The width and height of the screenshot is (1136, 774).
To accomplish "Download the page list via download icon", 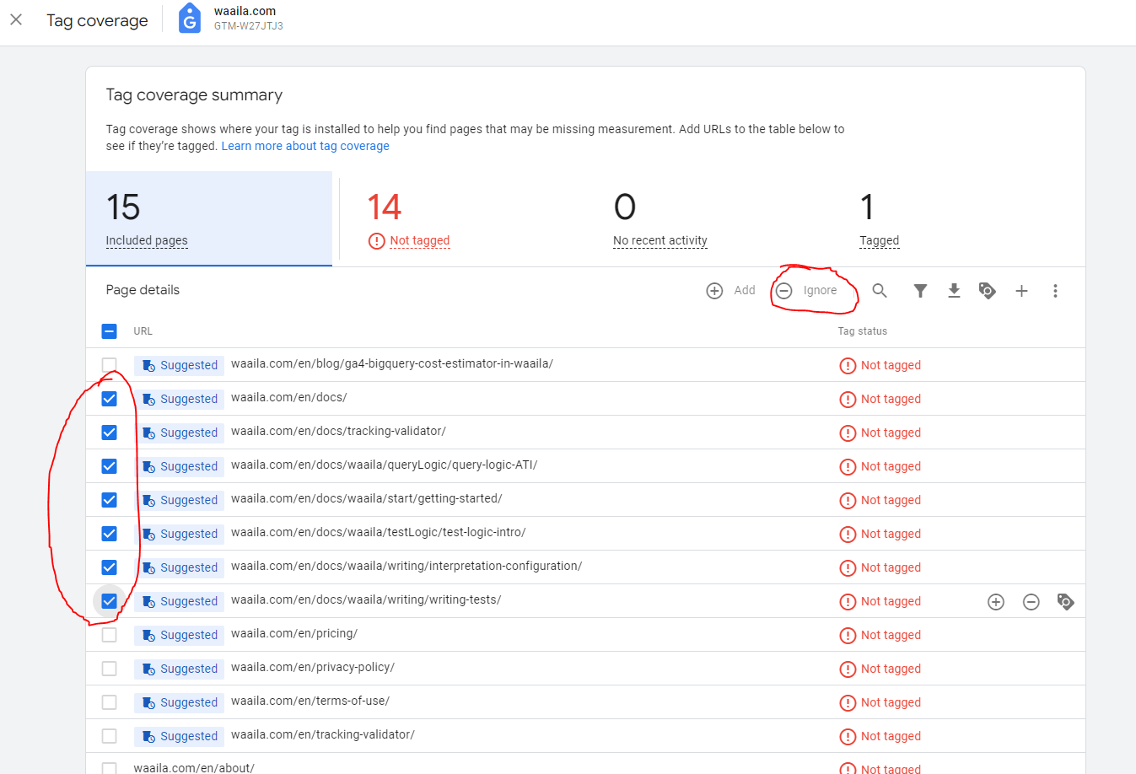I will [x=954, y=291].
